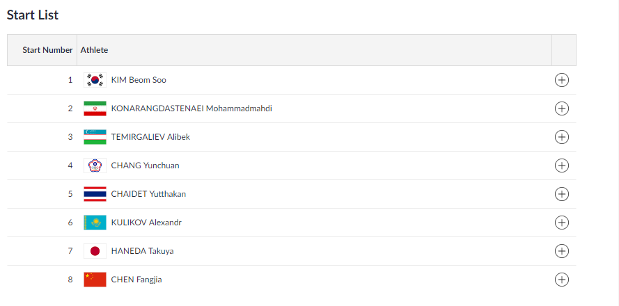The image size is (619, 306).
Task: Expand KULIKOV Alexandr's athlete details
Action: (561, 223)
